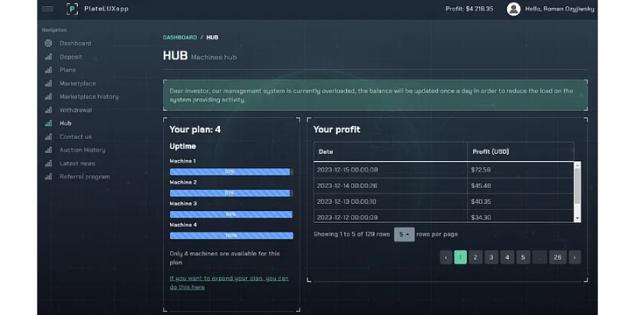Viewport: 635px width, 315px height.
Task: Go to previous page arrow in pagination
Action: coord(446,257)
